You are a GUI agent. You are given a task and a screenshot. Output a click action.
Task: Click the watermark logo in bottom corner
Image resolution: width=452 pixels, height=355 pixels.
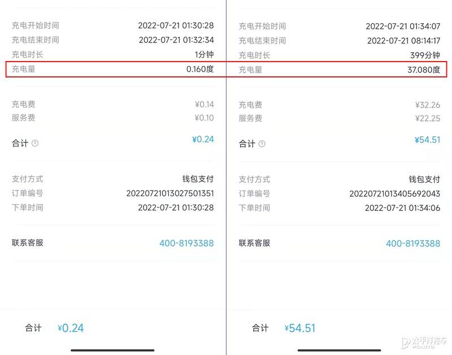(x=424, y=341)
